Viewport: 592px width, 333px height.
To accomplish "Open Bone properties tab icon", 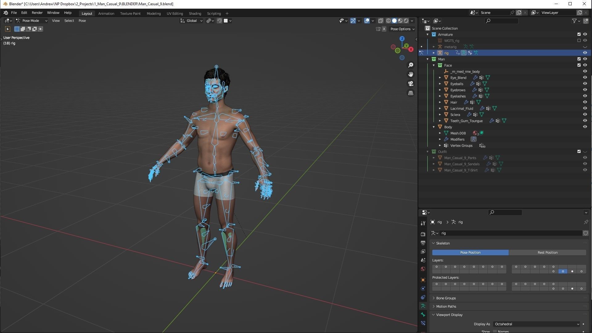I will pos(423,314).
